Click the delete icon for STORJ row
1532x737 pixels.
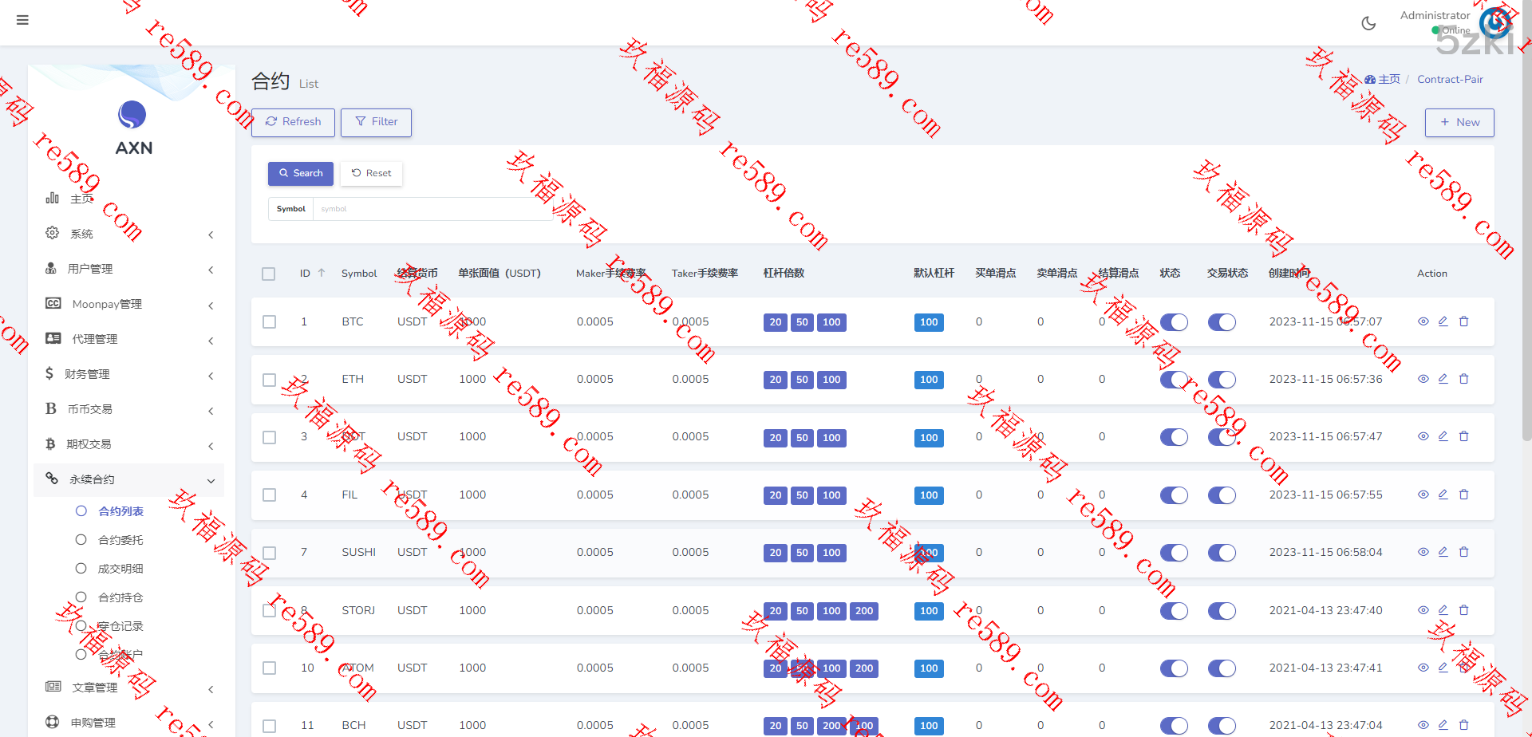click(x=1463, y=610)
